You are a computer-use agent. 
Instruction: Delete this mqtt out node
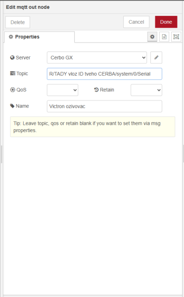18,22
